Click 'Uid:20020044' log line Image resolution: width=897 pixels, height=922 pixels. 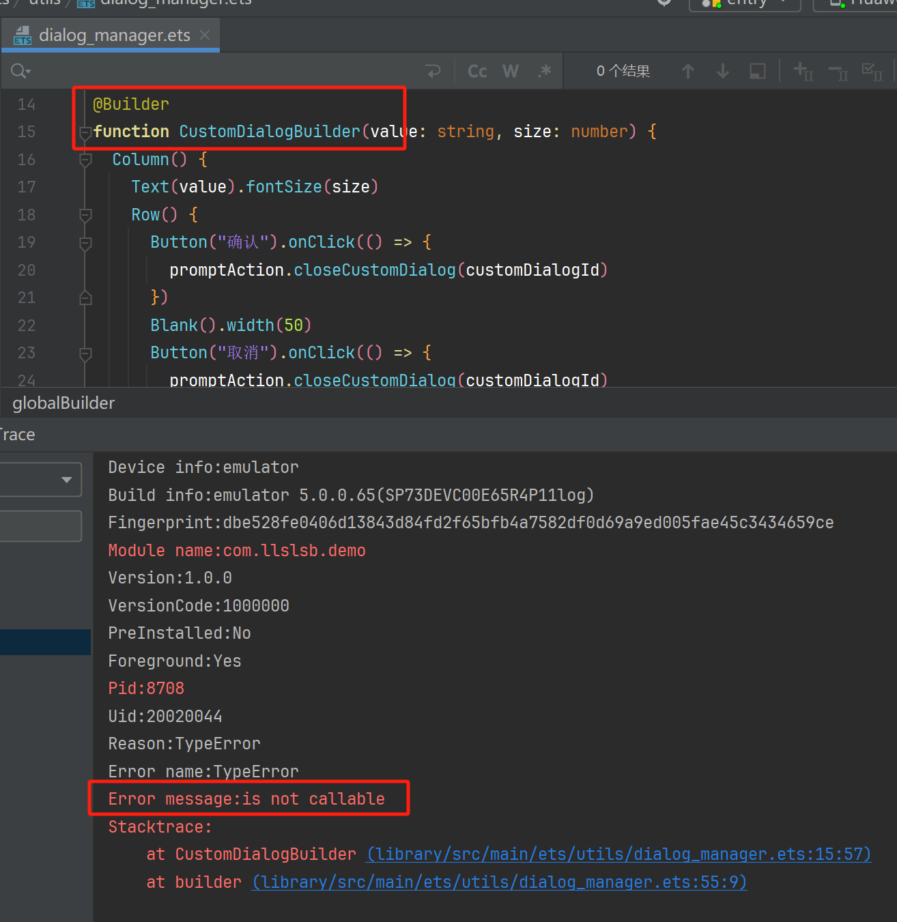point(165,717)
